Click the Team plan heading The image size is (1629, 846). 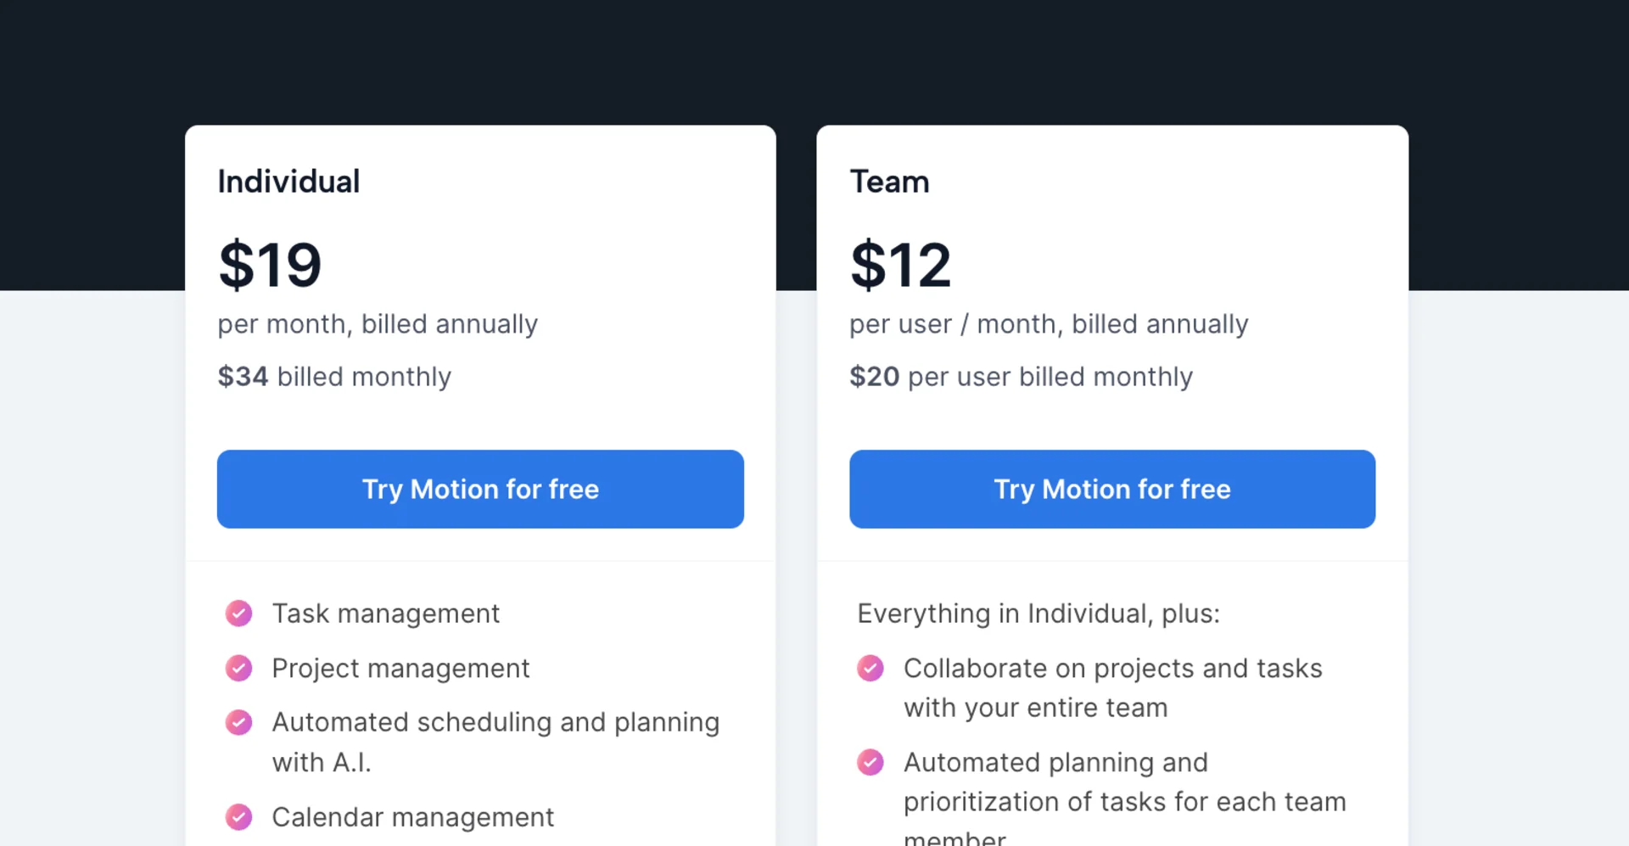tap(889, 182)
